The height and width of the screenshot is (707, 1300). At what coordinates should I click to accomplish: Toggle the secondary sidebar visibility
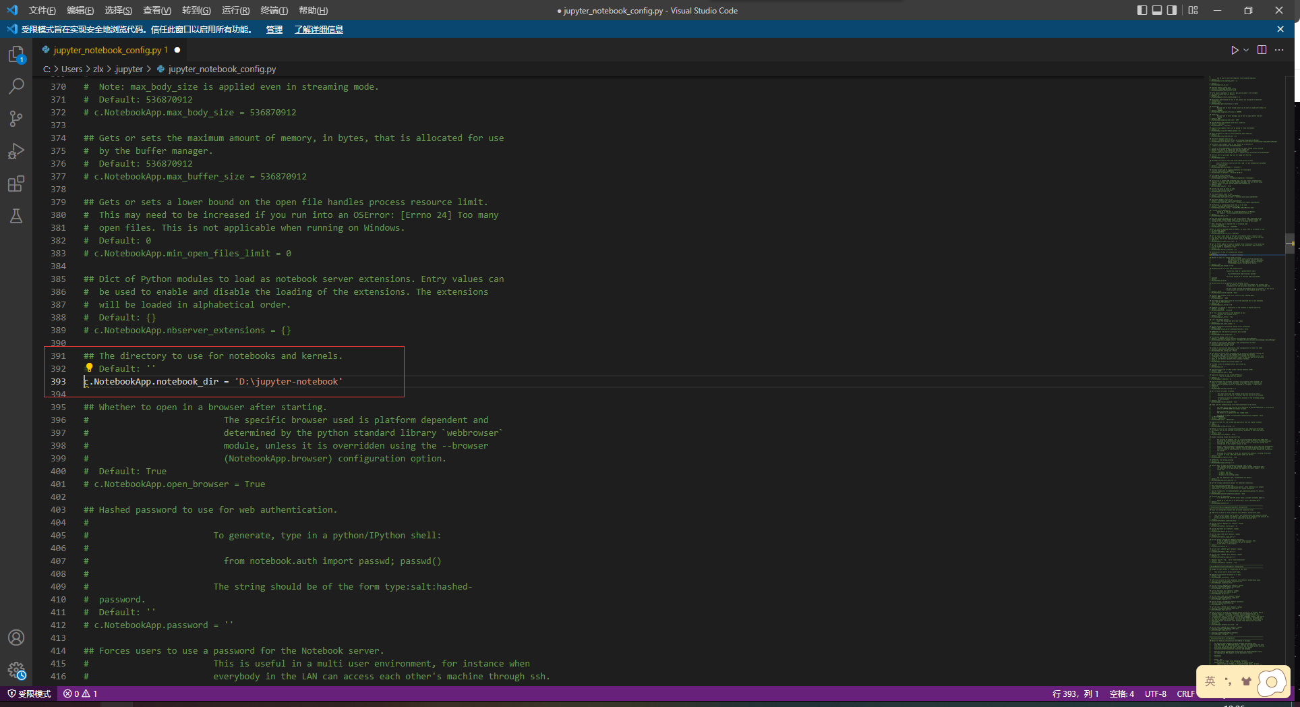coord(1173,10)
